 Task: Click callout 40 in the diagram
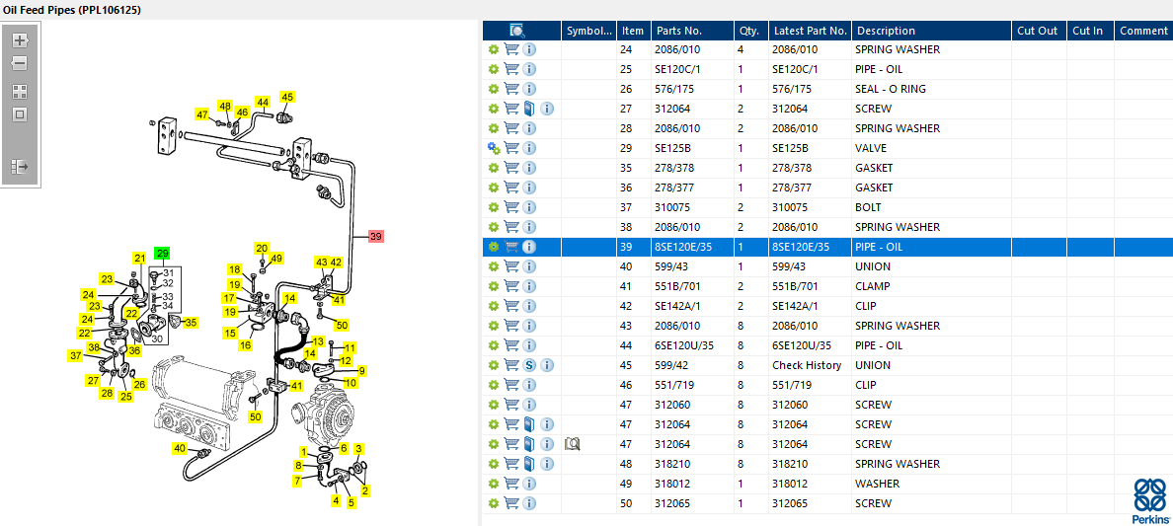point(180,448)
